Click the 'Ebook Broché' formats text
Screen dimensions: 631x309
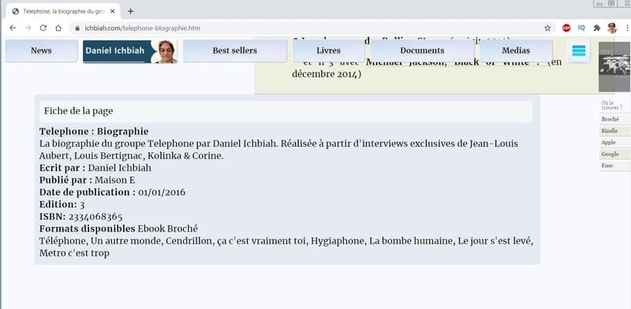[168, 229]
